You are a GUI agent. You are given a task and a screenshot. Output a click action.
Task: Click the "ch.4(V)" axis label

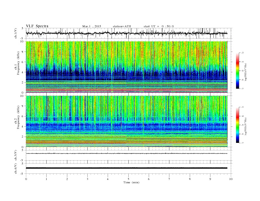[x=16, y=168]
